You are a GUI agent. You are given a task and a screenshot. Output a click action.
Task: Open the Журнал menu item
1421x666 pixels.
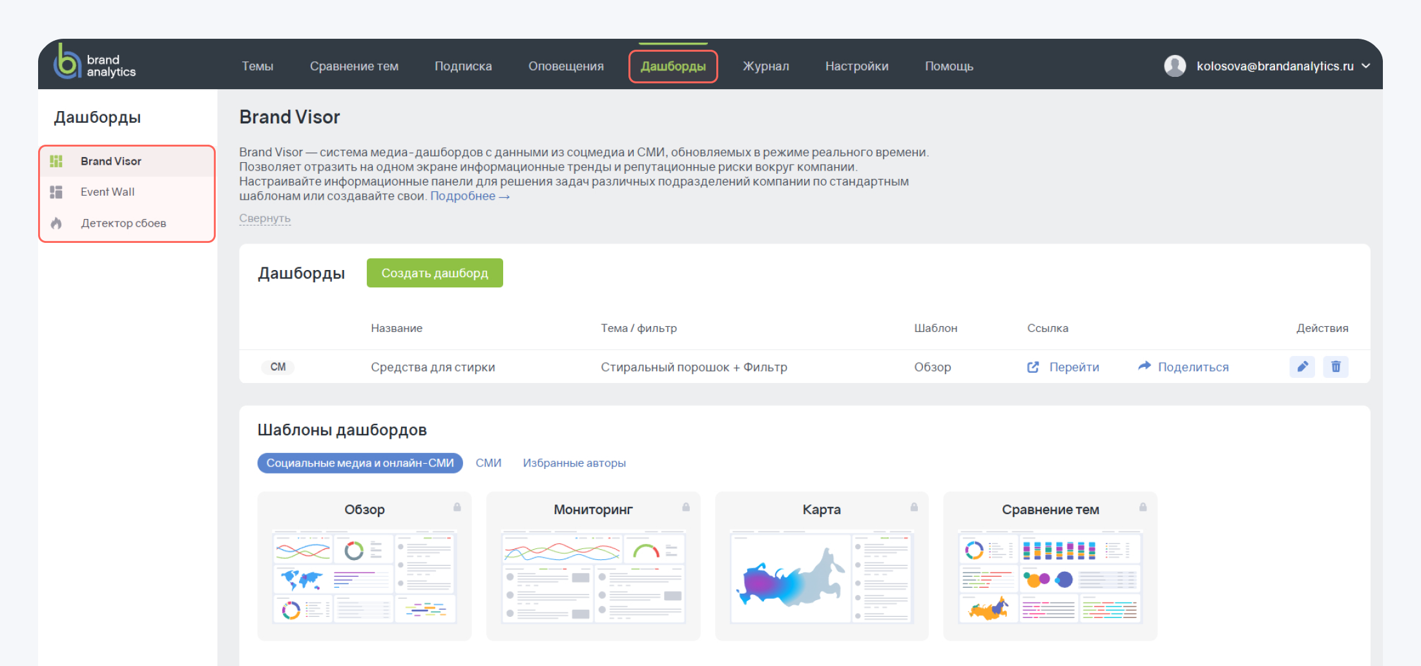coord(765,66)
